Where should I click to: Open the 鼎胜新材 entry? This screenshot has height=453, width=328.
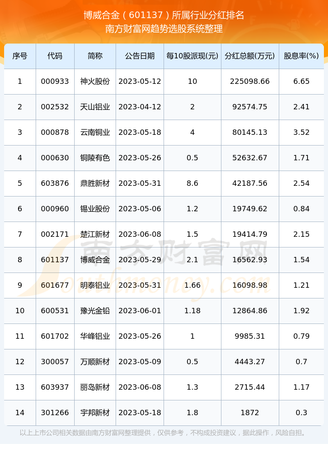95,183
